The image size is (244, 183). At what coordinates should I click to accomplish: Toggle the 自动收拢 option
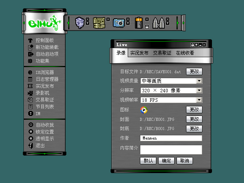(x=31, y=125)
